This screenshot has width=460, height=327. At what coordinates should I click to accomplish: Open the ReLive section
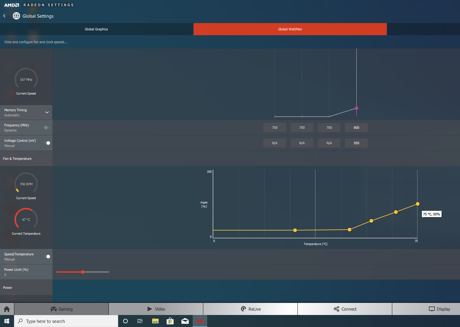(x=251, y=309)
